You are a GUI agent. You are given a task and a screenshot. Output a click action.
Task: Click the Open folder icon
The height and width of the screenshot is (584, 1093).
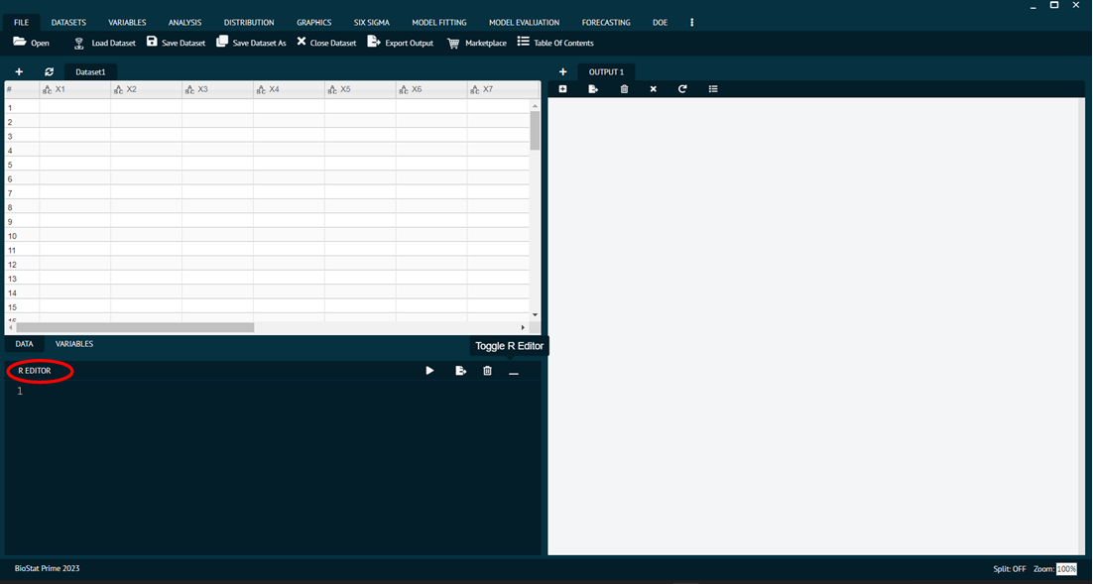tap(20, 43)
